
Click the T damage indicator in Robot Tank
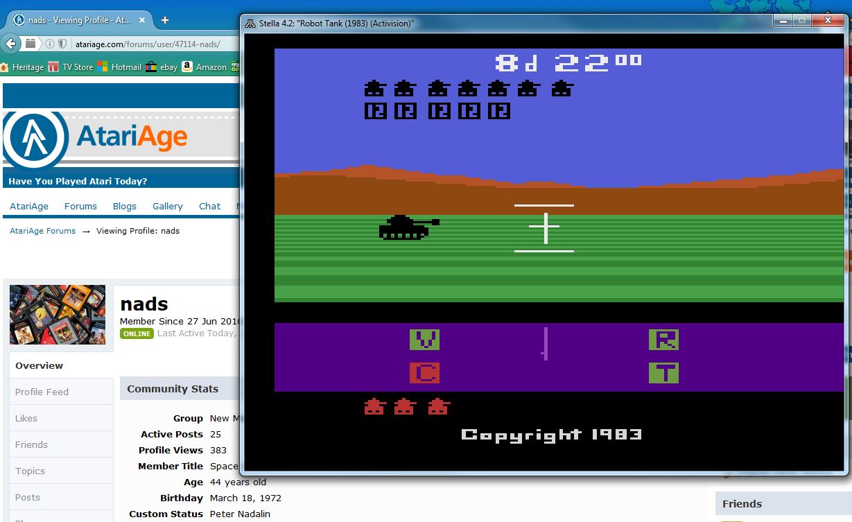pos(663,374)
